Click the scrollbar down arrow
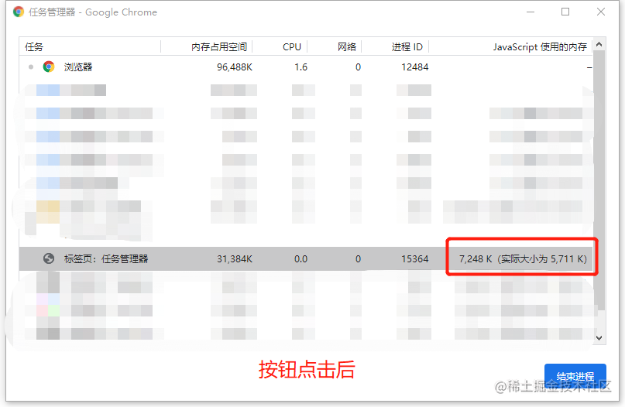 tap(599, 338)
